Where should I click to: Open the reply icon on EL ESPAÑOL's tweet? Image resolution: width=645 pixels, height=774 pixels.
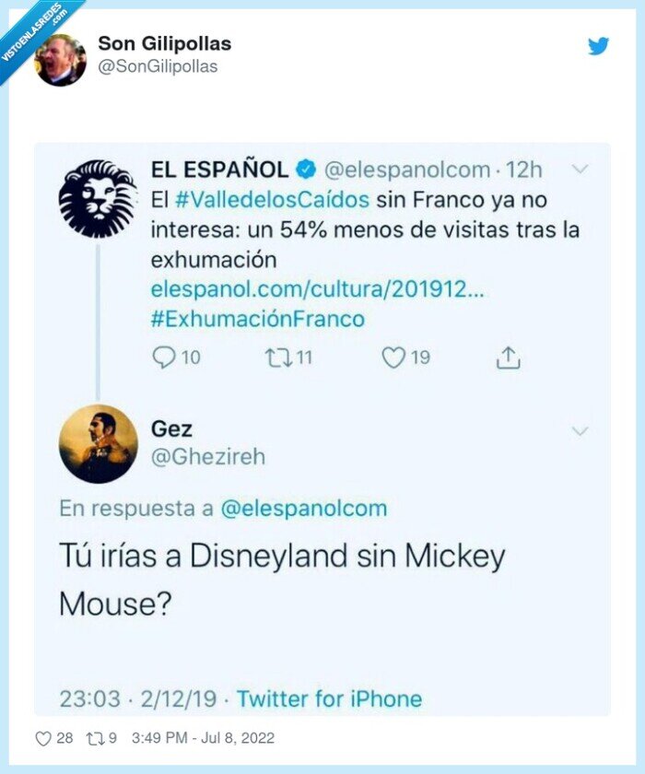tap(163, 358)
